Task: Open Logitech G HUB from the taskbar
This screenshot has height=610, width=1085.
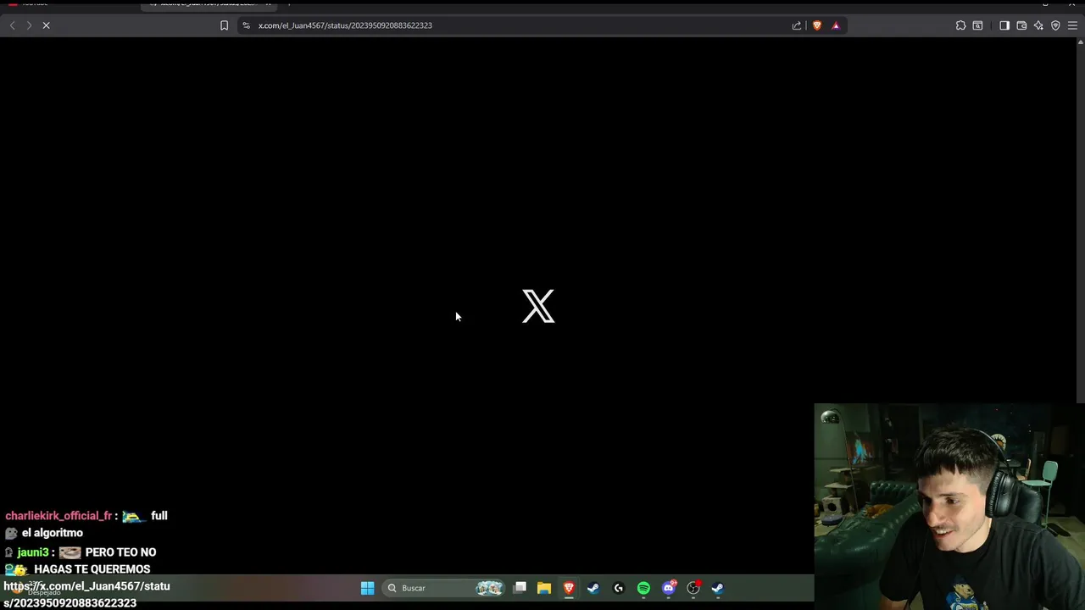Action: coord(619,588)
